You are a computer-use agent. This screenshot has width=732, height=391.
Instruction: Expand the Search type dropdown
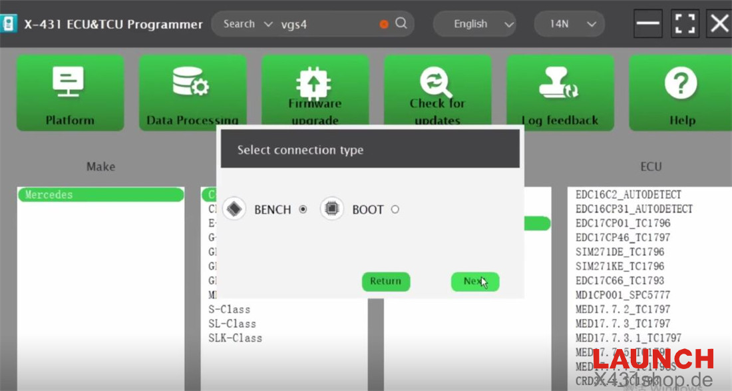click(x=248, y=24)
